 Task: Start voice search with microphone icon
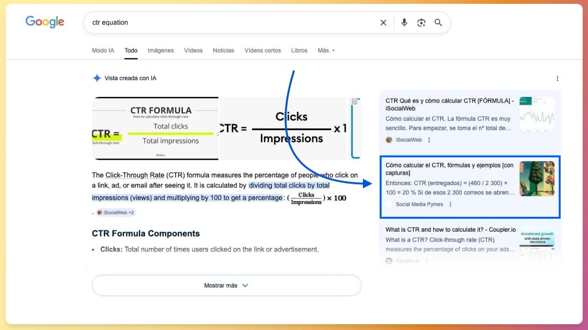[x=404, y=23]
